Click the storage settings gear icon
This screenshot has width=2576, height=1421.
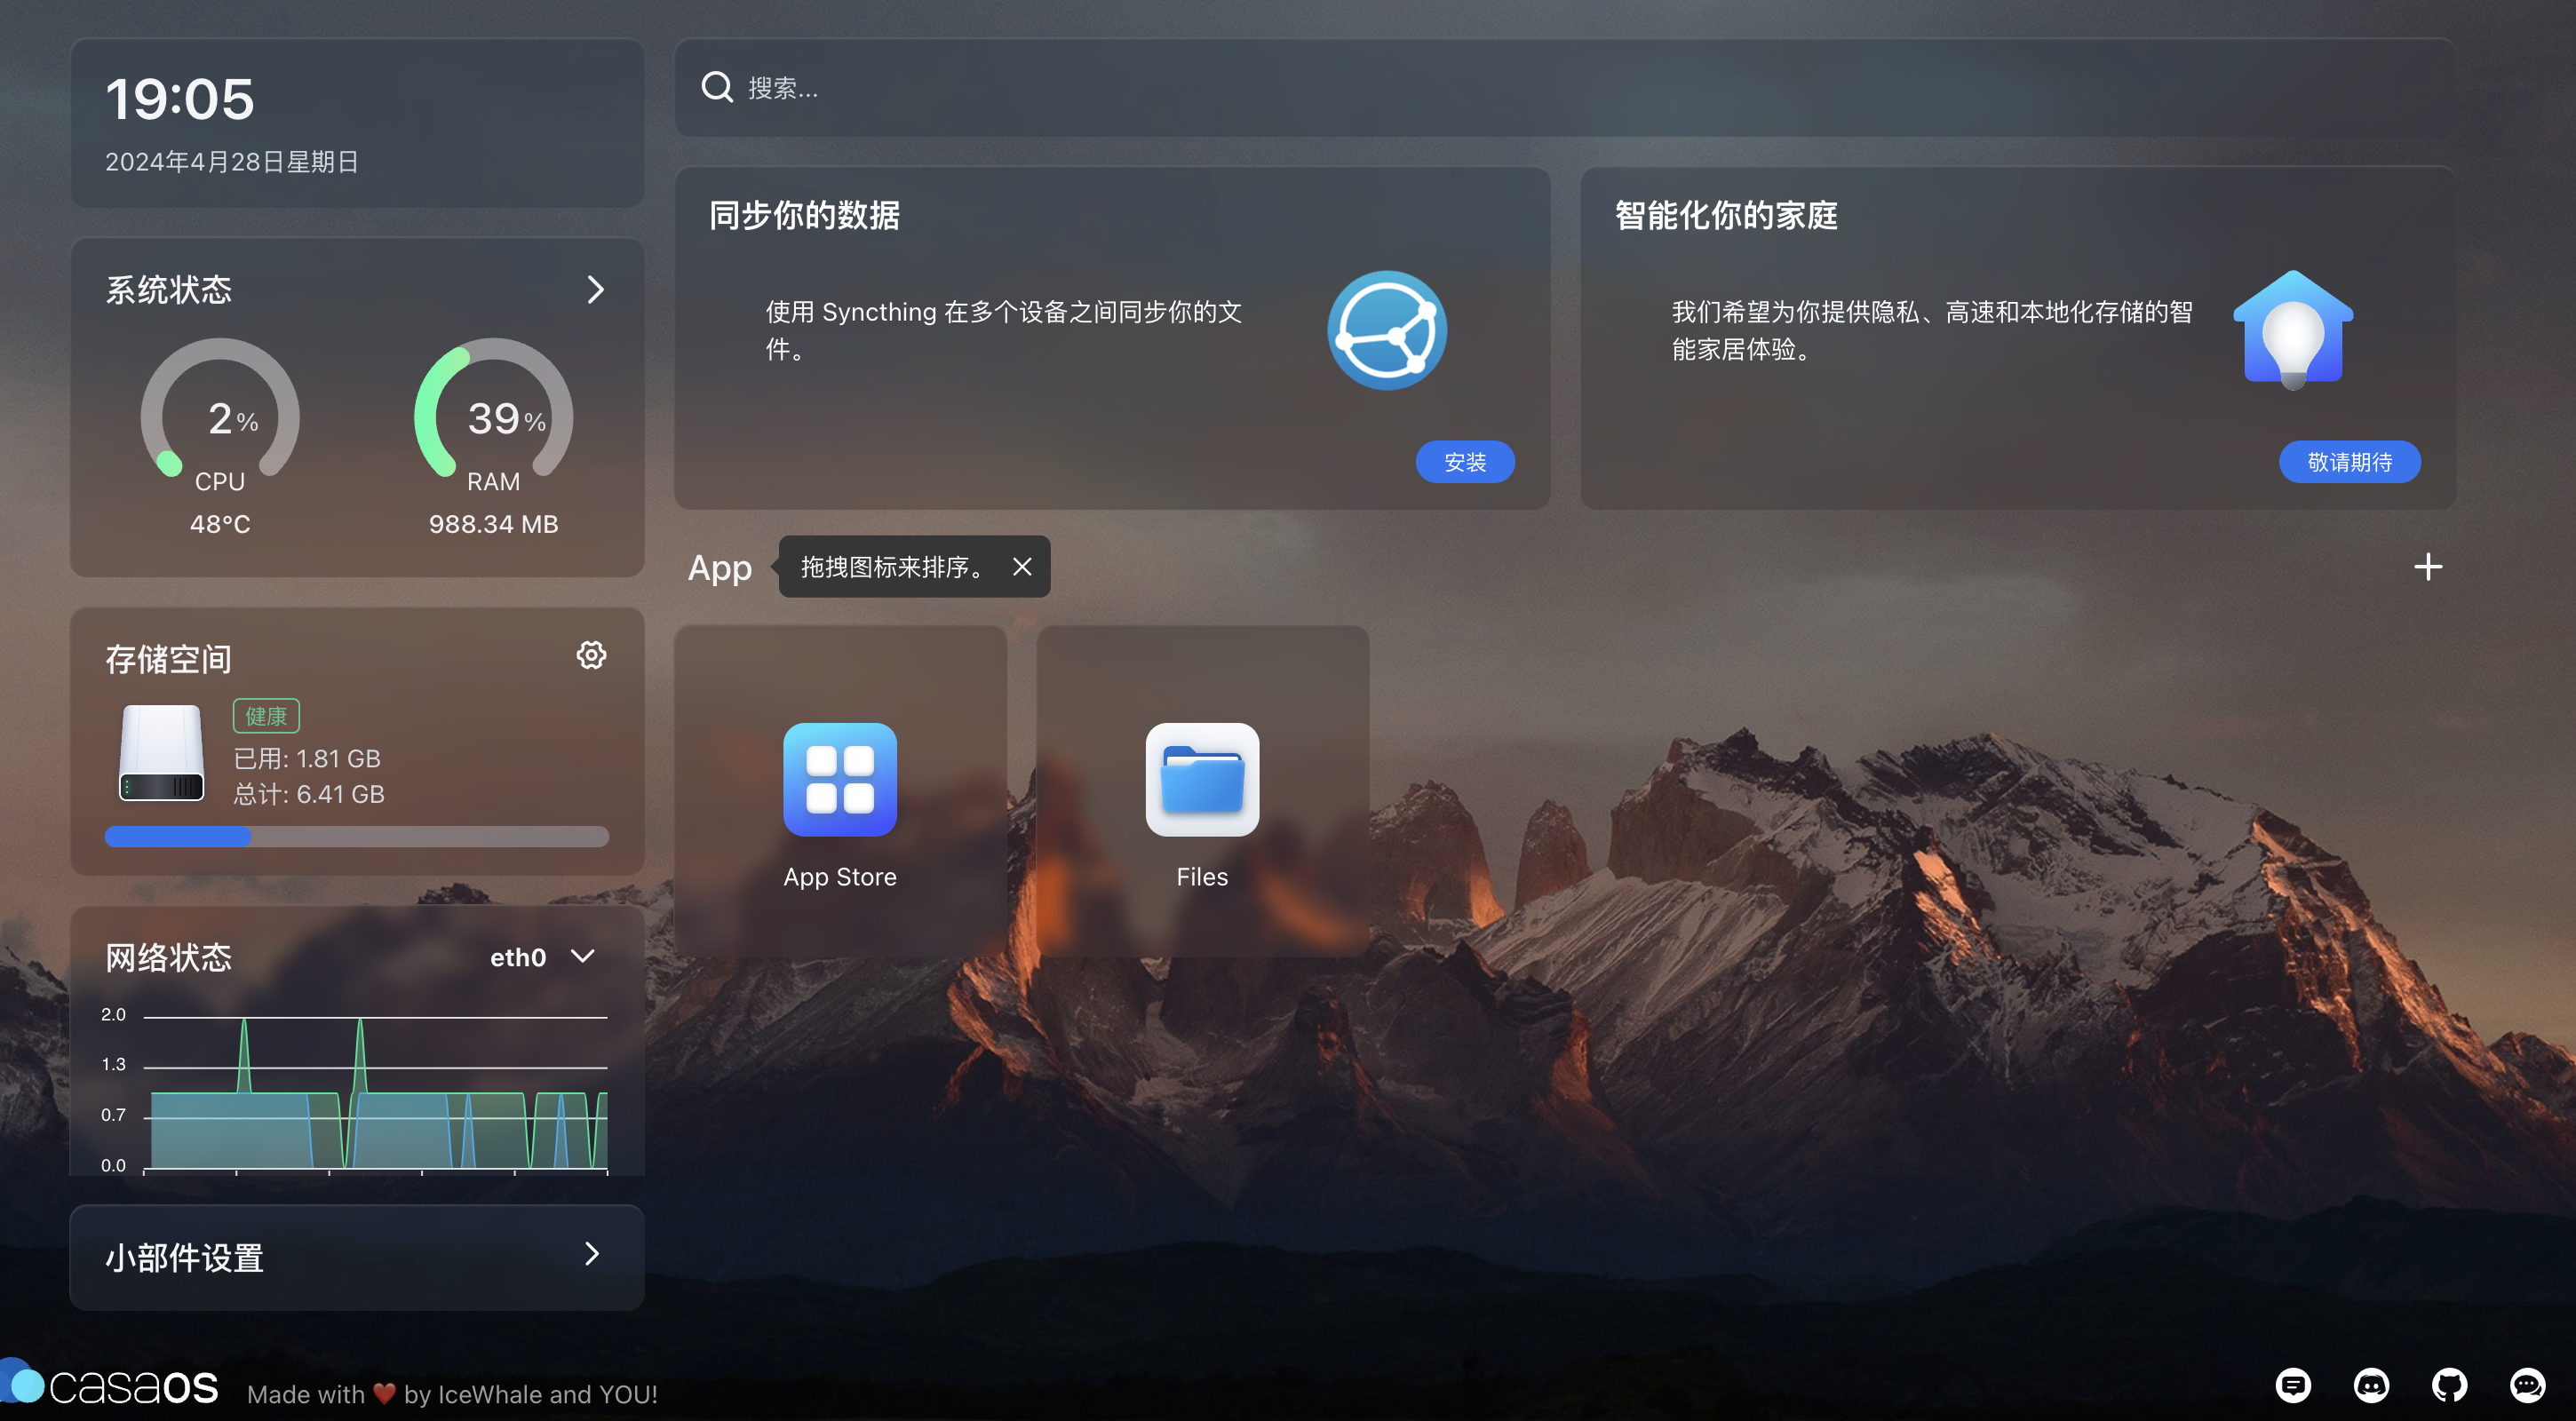(x=591, y=655)
